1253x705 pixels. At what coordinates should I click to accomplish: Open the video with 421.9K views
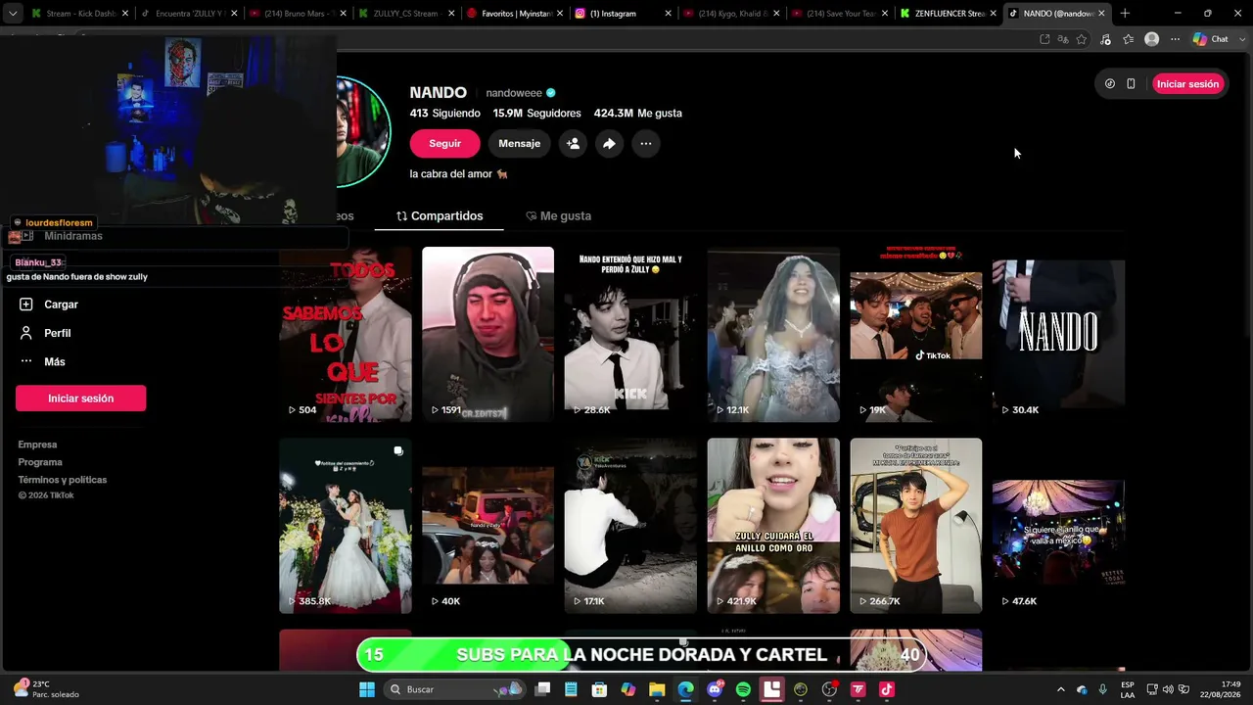(x=773, y=526)
